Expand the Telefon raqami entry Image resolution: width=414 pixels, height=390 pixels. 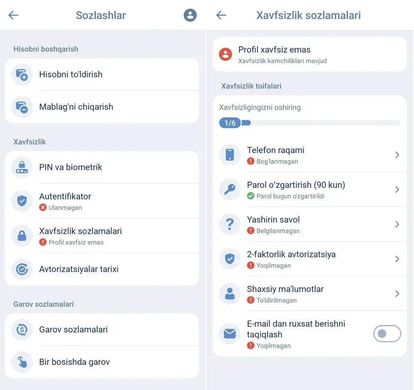click(x=397, y=155)
